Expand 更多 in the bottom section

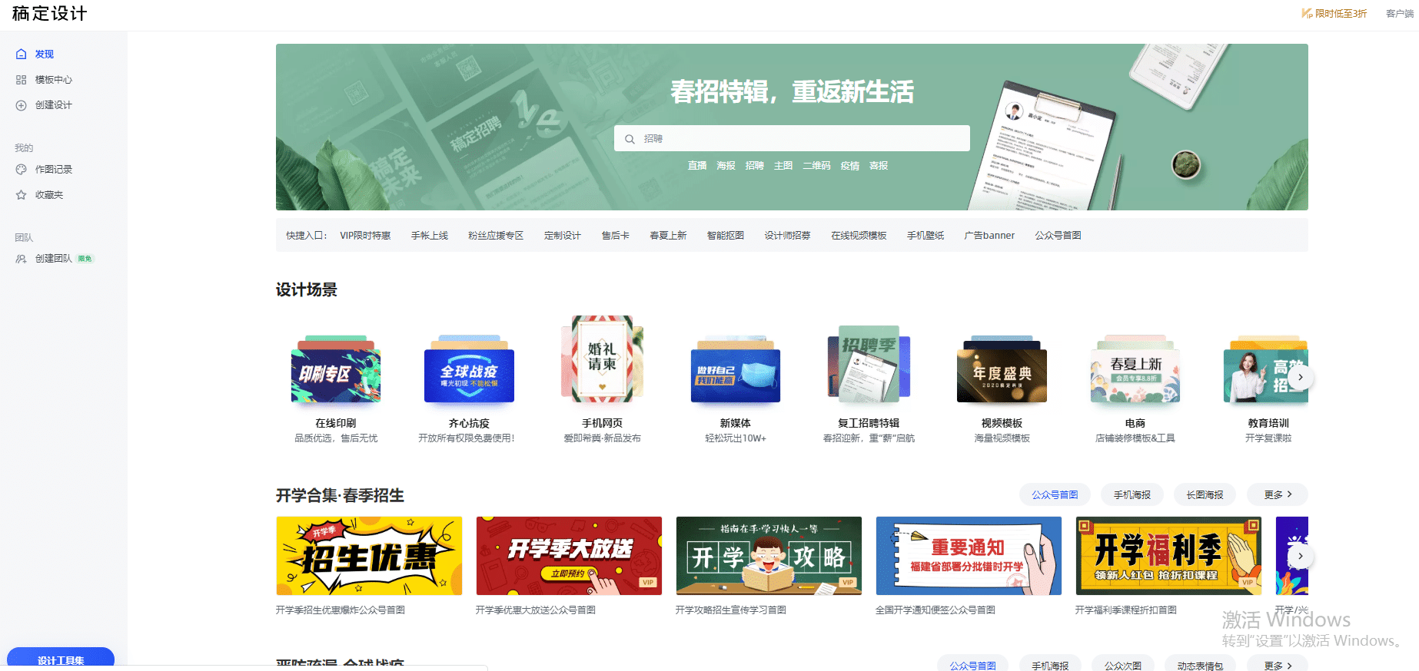tap(1278, 665)
